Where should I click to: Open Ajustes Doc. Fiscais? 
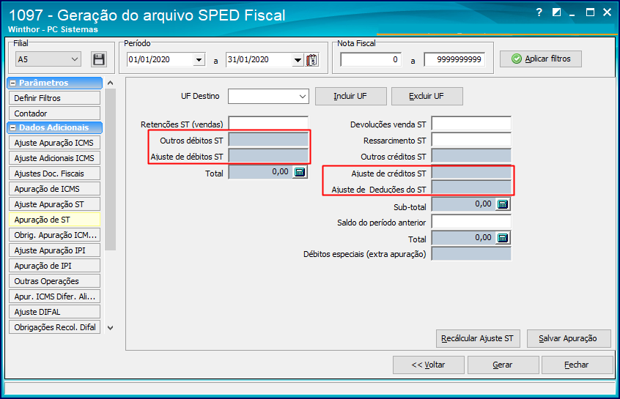point(54,174)
